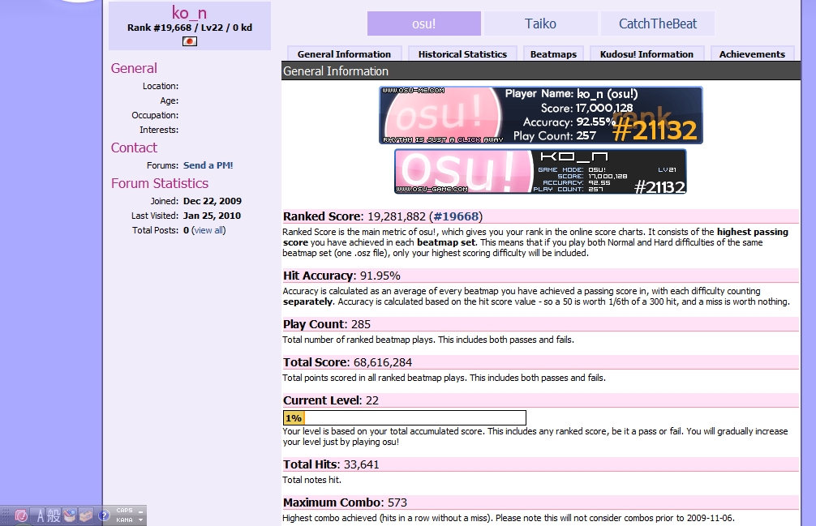Click last visited date 'Jan 25, 2010'
This screenshot has width=816, height=526.
(x=212, y=216)
